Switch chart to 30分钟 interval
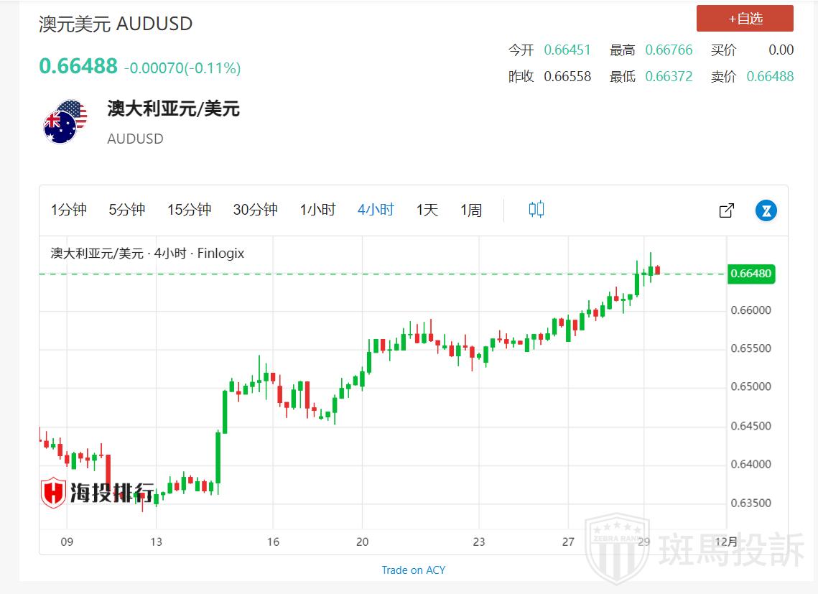Image resolution: width=818 pixels, height=594 pixels. [x=255, y=210]
